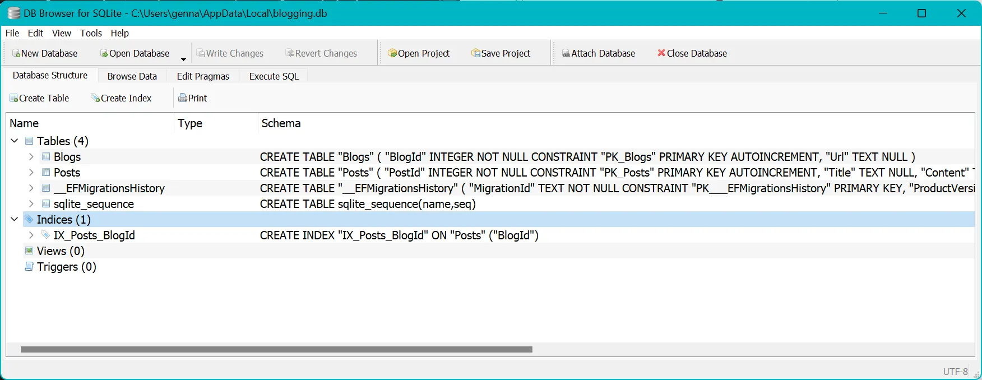Image resolution: width=982 pixels, height=380 pixels.
Task: Click the Views group icon
Action: (x=29, y=251)
